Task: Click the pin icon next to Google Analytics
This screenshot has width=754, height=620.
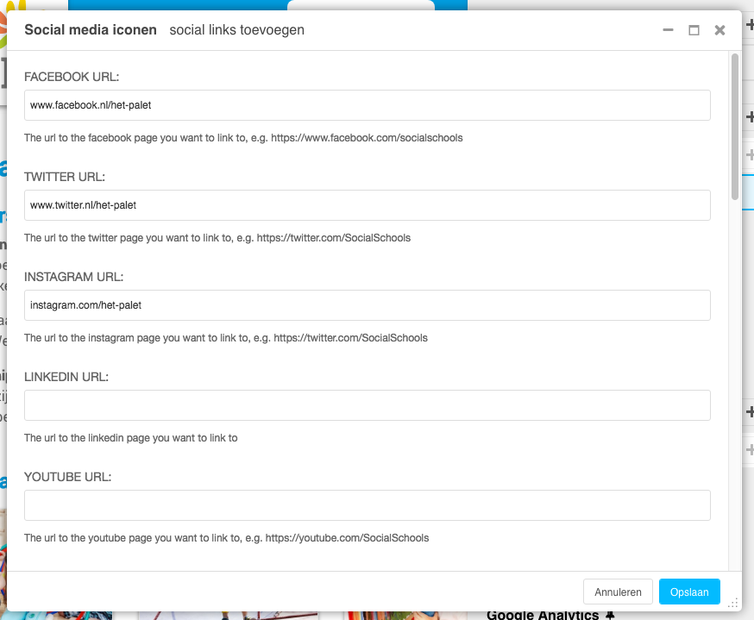Action: pos(609,614)
